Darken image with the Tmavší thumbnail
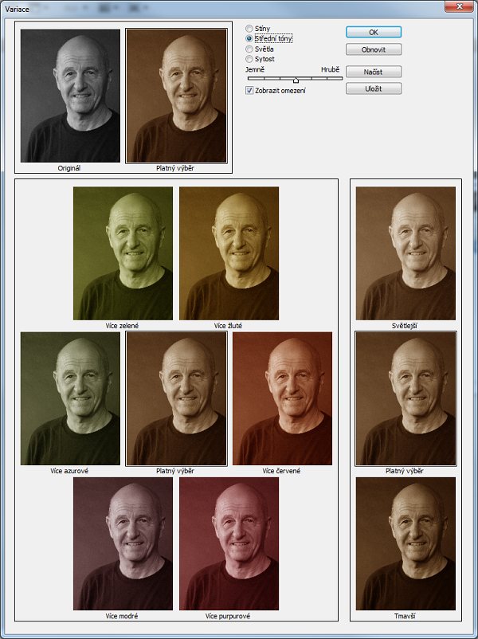This screenshot has width=478, height=639. (x=406, y=543)
